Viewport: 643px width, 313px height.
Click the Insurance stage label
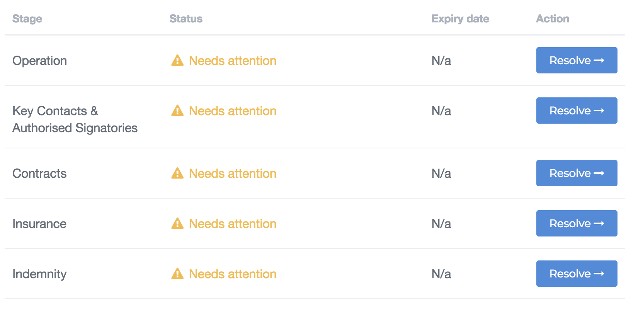39,224
